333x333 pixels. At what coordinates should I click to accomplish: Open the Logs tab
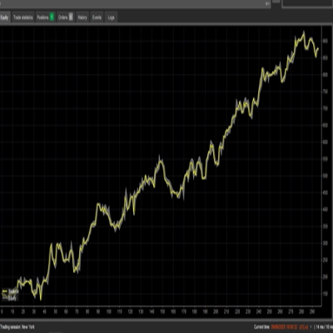[111, 17]
